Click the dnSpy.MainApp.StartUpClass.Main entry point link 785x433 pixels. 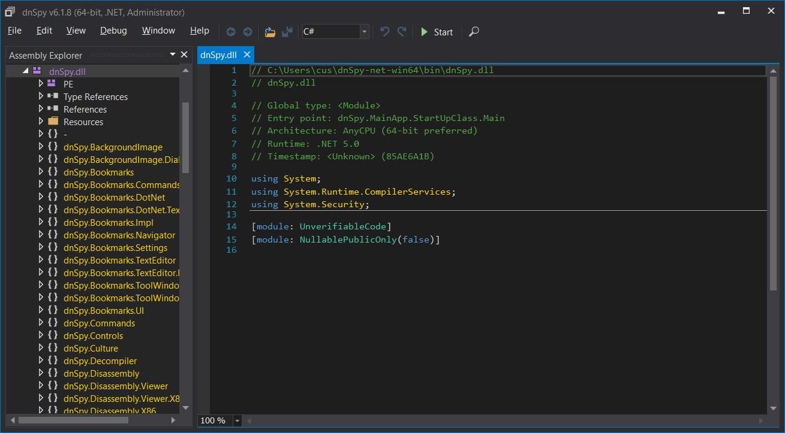422,118
